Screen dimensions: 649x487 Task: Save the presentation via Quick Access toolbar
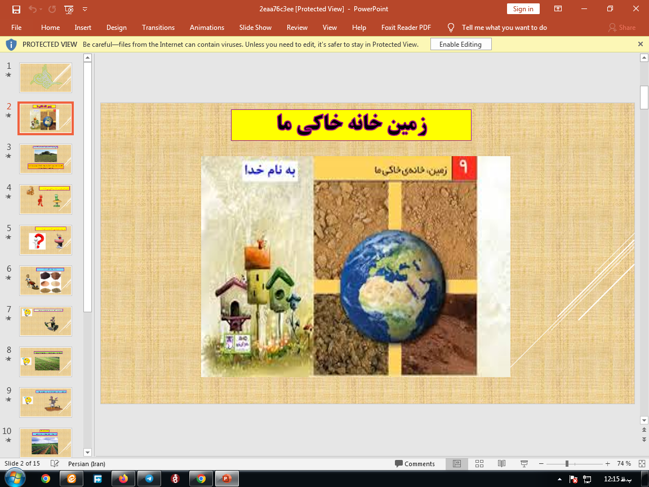pos(16,9)
